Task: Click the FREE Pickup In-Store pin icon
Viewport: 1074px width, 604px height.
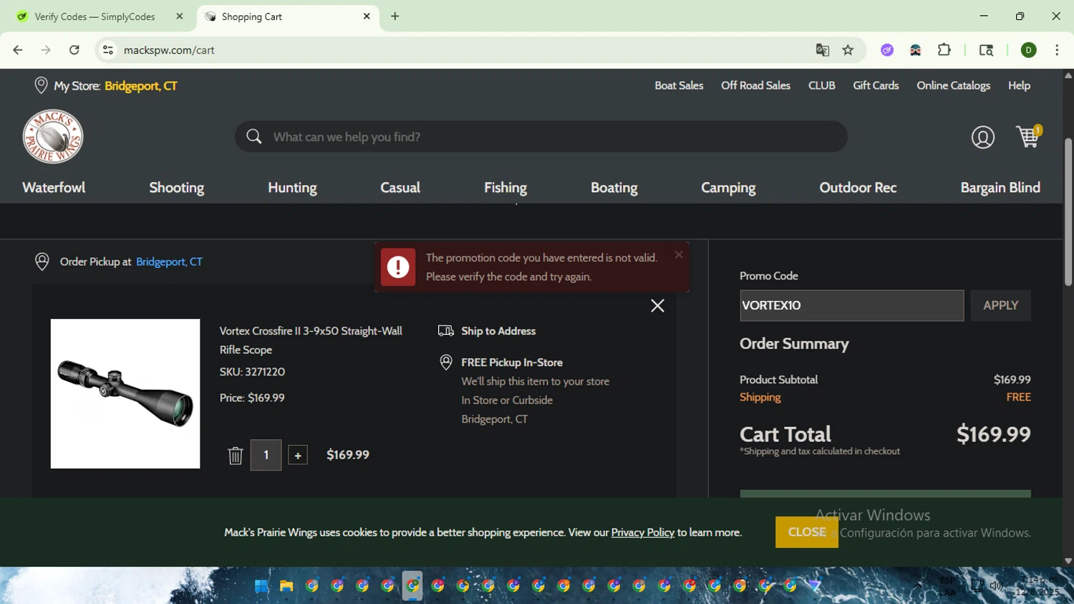Action: [446, 363]
